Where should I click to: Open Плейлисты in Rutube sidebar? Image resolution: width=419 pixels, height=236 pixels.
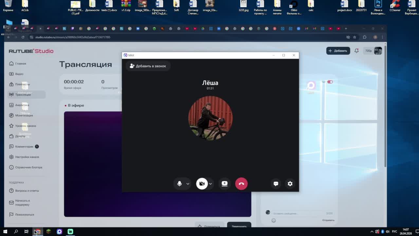tap(22, 84)
